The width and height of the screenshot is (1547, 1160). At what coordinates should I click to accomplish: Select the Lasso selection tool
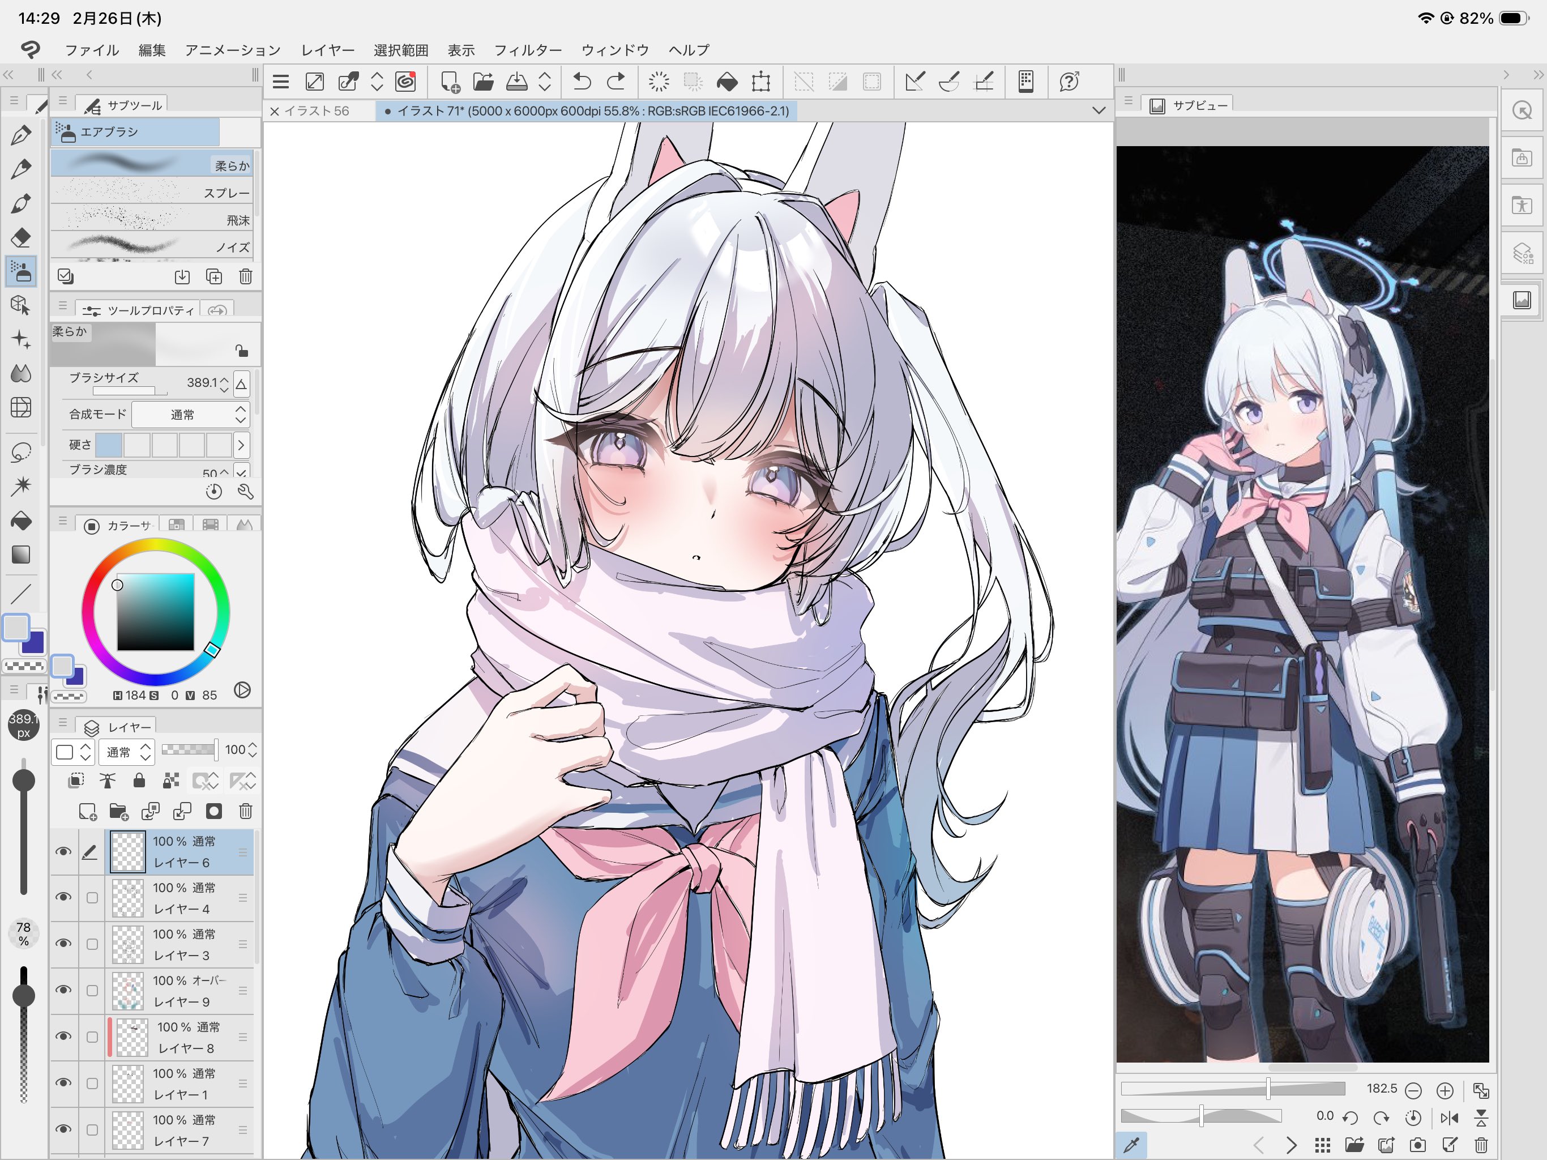click(21, 452)
